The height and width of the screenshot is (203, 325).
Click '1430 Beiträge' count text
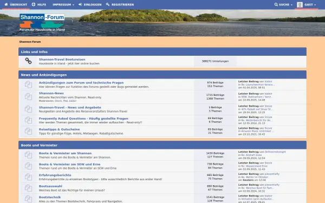point(215,153)
